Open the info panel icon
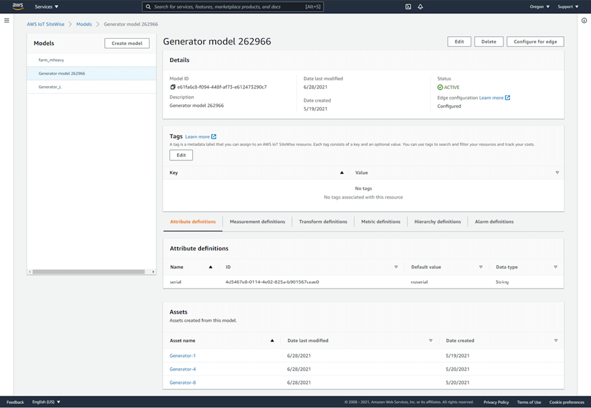 coord(584,21)
